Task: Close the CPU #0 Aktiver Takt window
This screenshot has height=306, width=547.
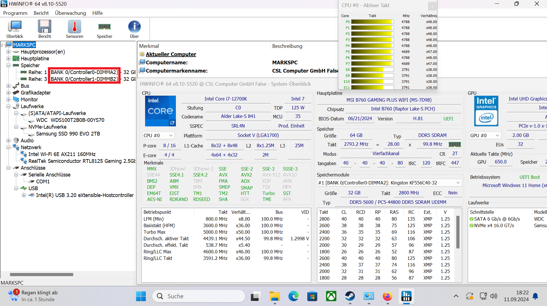Action: pyautogui.click(x=432, y=6)
